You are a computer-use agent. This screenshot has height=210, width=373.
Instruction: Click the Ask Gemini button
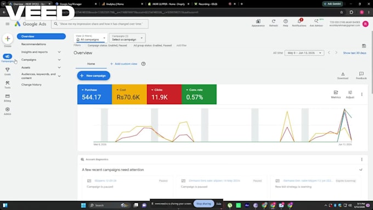pos(332,4)
